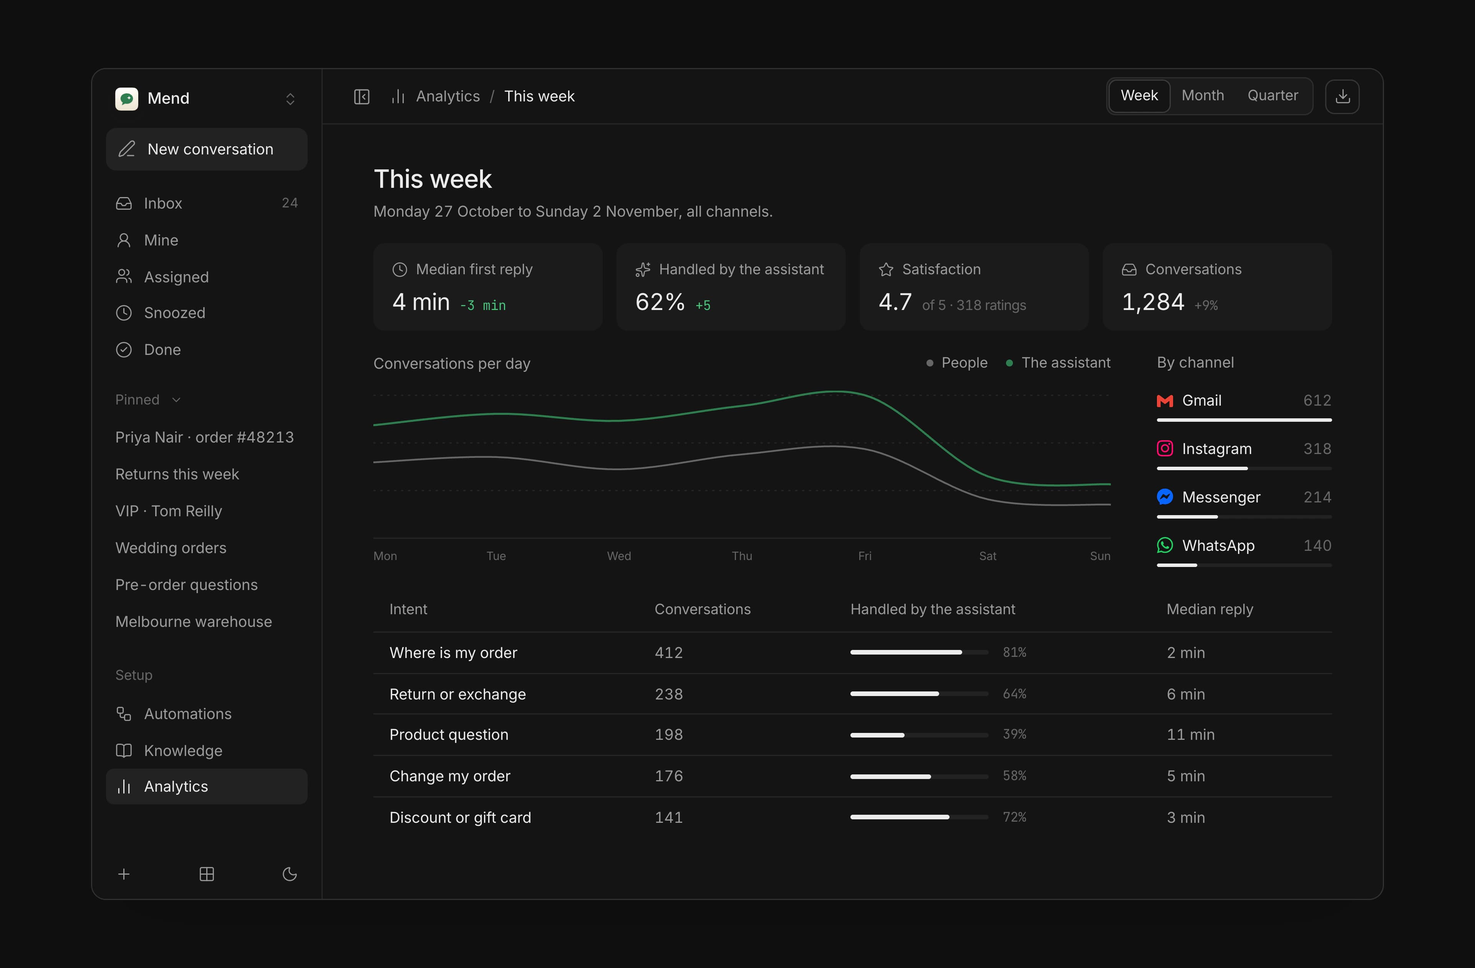
Task: Click the pencil icon in New conversation
Action: coord(126,149)
